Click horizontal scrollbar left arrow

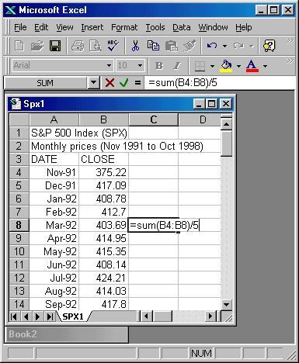coord(146,316)
